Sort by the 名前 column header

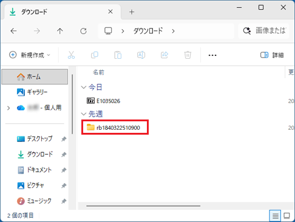98,72
